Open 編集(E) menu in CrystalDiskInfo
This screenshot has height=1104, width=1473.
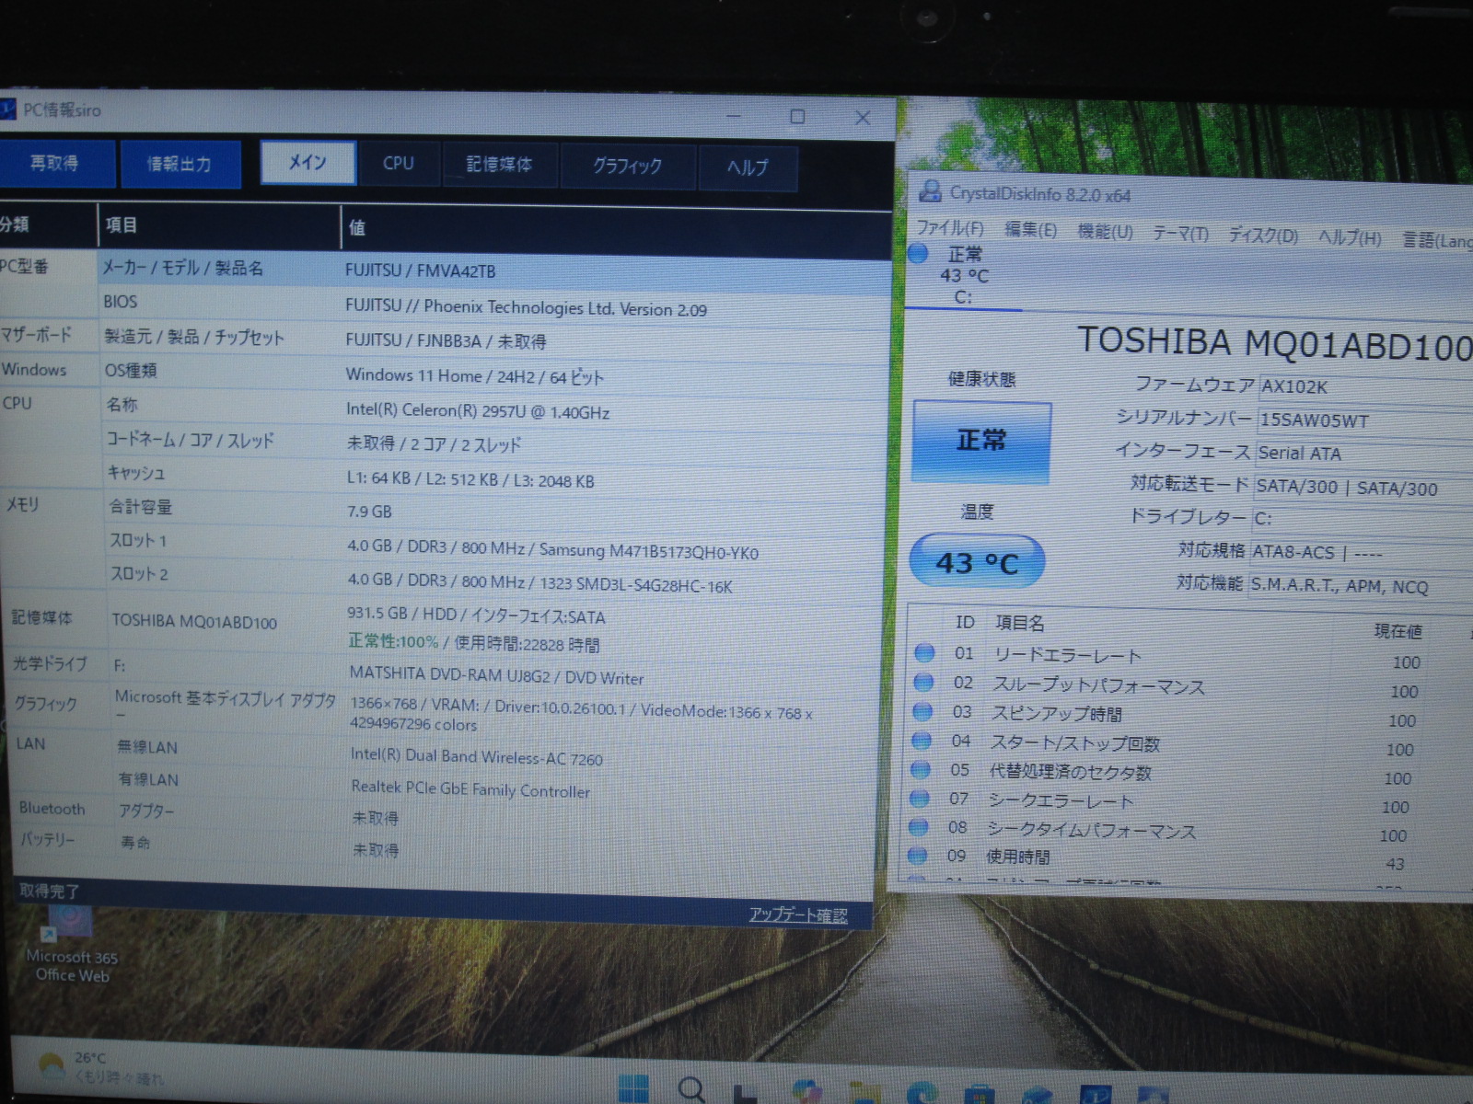click(1030, 230)
